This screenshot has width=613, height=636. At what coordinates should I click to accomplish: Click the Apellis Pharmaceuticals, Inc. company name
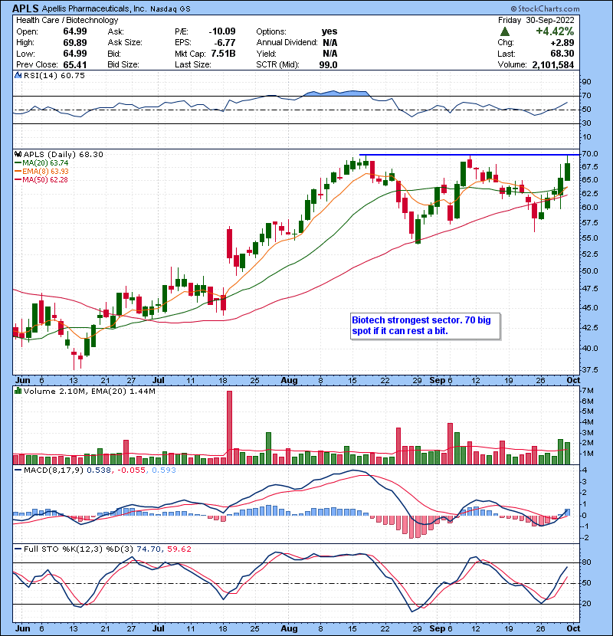coord(94,8)
